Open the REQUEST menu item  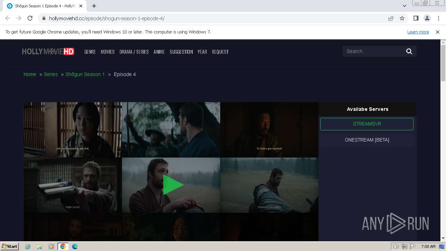(x=220, y=52)
